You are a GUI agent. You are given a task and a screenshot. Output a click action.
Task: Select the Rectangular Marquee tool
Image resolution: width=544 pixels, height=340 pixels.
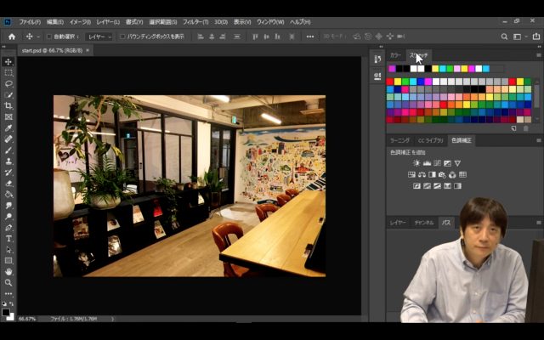click(8, 73)
